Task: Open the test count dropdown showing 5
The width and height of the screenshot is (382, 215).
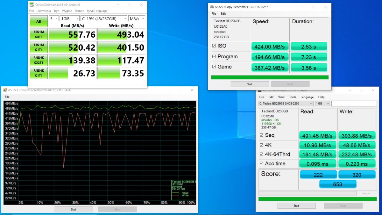Action: coord(54,18)
